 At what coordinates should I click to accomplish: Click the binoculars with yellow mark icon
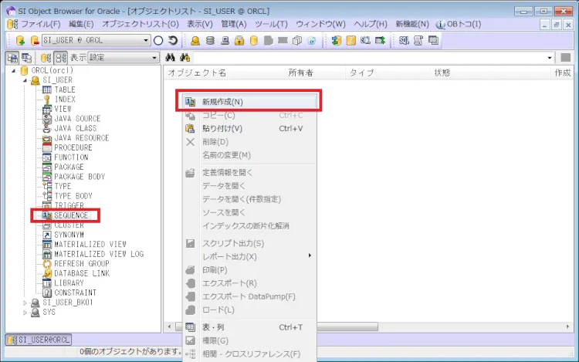pyautogui.click(x=185, y=58)
